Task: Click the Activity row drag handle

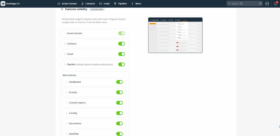Action: pos(67,92)
